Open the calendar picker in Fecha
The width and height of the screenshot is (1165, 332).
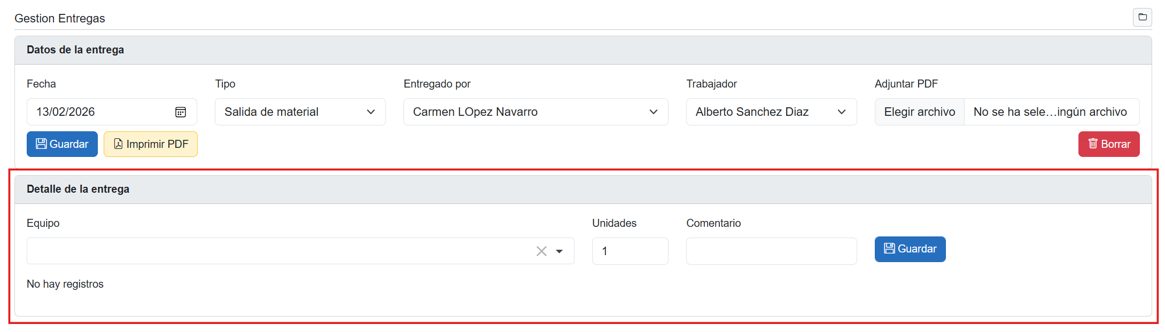click(181, 112)
